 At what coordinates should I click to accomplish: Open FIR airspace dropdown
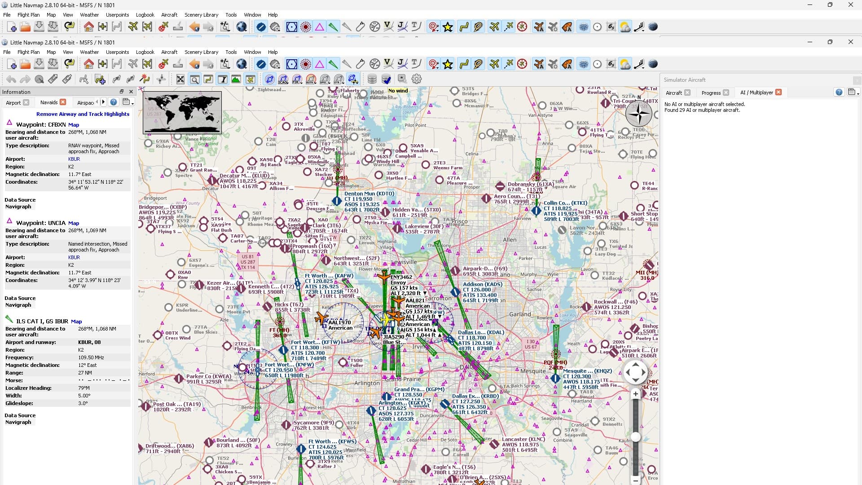pyautogui.click(x=298, y=79)
